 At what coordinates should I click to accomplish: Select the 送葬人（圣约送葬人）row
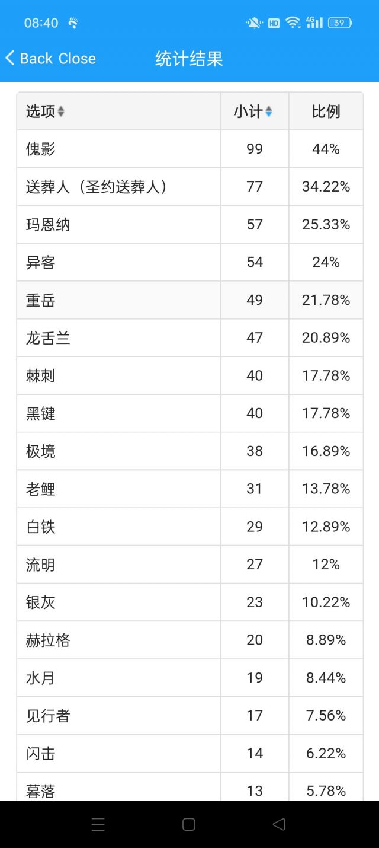coord(118,186)
